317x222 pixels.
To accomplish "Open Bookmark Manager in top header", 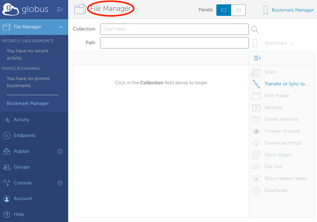I will [293, 10].
